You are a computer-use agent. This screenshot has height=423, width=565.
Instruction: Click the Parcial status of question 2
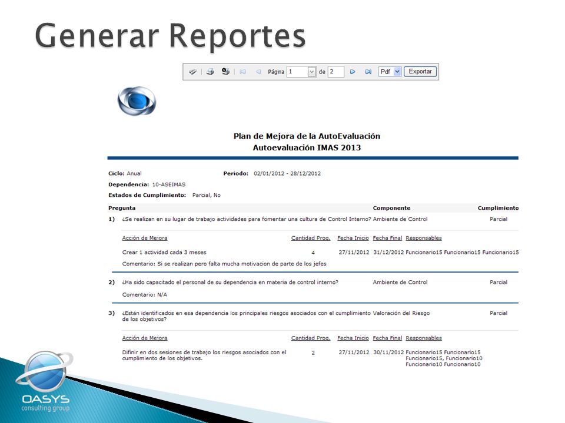point(498,283)
